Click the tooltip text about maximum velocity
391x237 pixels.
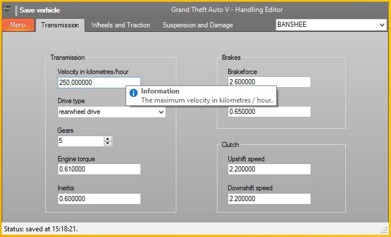[207, 100]
